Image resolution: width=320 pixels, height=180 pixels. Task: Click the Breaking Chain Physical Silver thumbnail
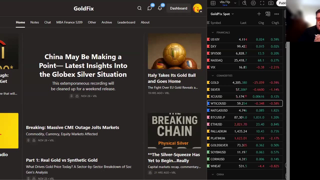[x=174, y=131]
